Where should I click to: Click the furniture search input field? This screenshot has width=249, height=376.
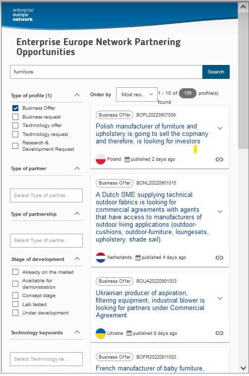[106, 72]
